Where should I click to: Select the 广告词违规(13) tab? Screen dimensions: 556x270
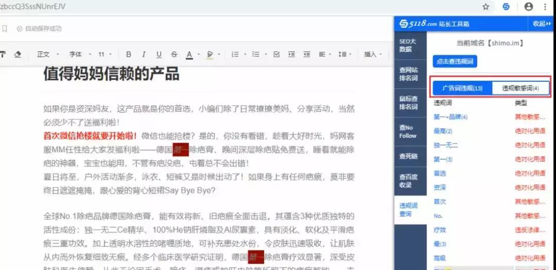click(x=462, y=88)
